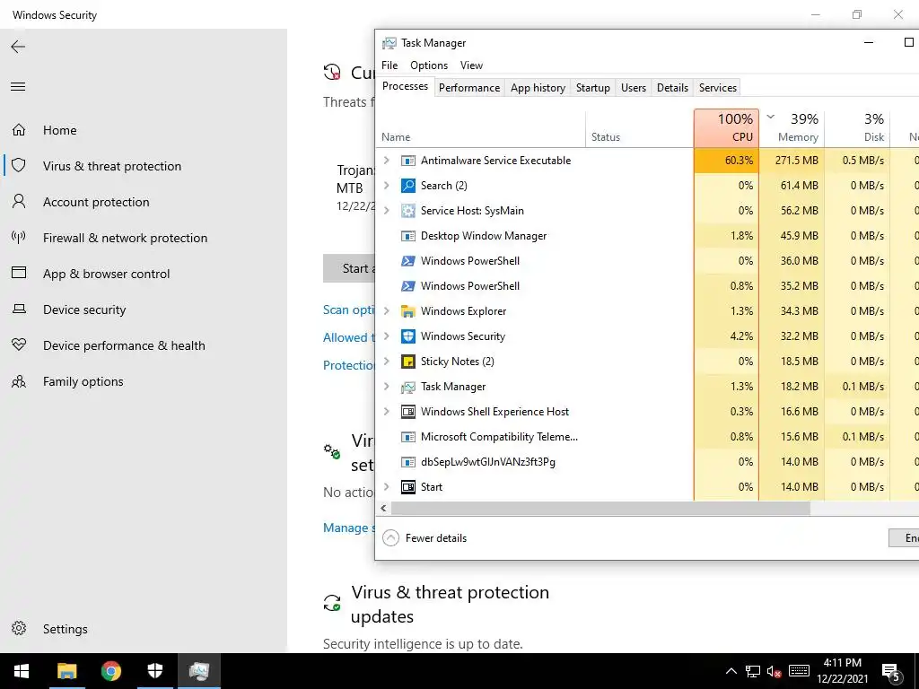Viewport: 919px width, 689px height.
Task: Click the Windows Explorer folder icon in the process list
Action: pyautogui.click(x=408, y=311)
